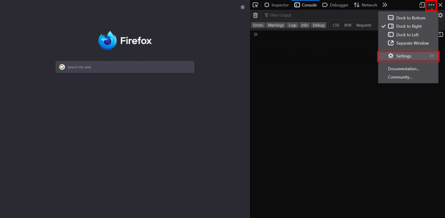The height and width of the screenshot is (218, 445).
Task: Click the three-dot DevTools options menu
Action: pos(431,5)
